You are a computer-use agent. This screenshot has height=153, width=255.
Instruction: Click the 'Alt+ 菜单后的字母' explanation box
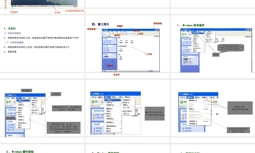(x=155, y=113)
